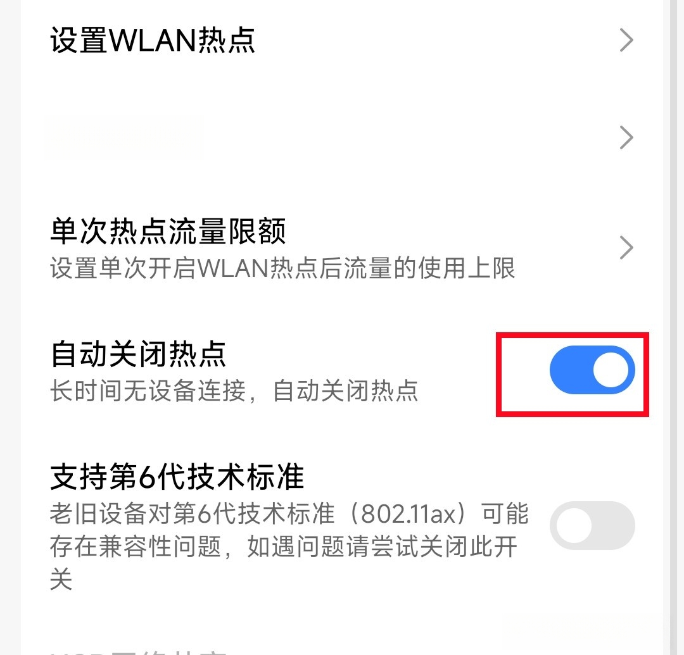
Task: Enable the 支持第6代技术标准 switch
Action: (592, 525)
